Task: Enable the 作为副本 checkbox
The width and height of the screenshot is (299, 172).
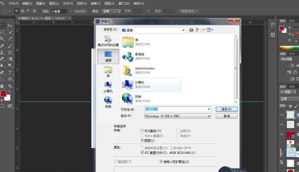Action: point(143,130)
